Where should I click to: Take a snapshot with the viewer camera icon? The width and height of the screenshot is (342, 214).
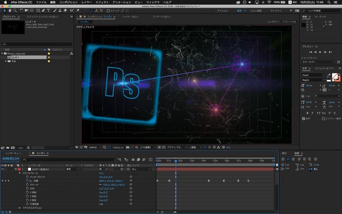click(x=128, y=148)
